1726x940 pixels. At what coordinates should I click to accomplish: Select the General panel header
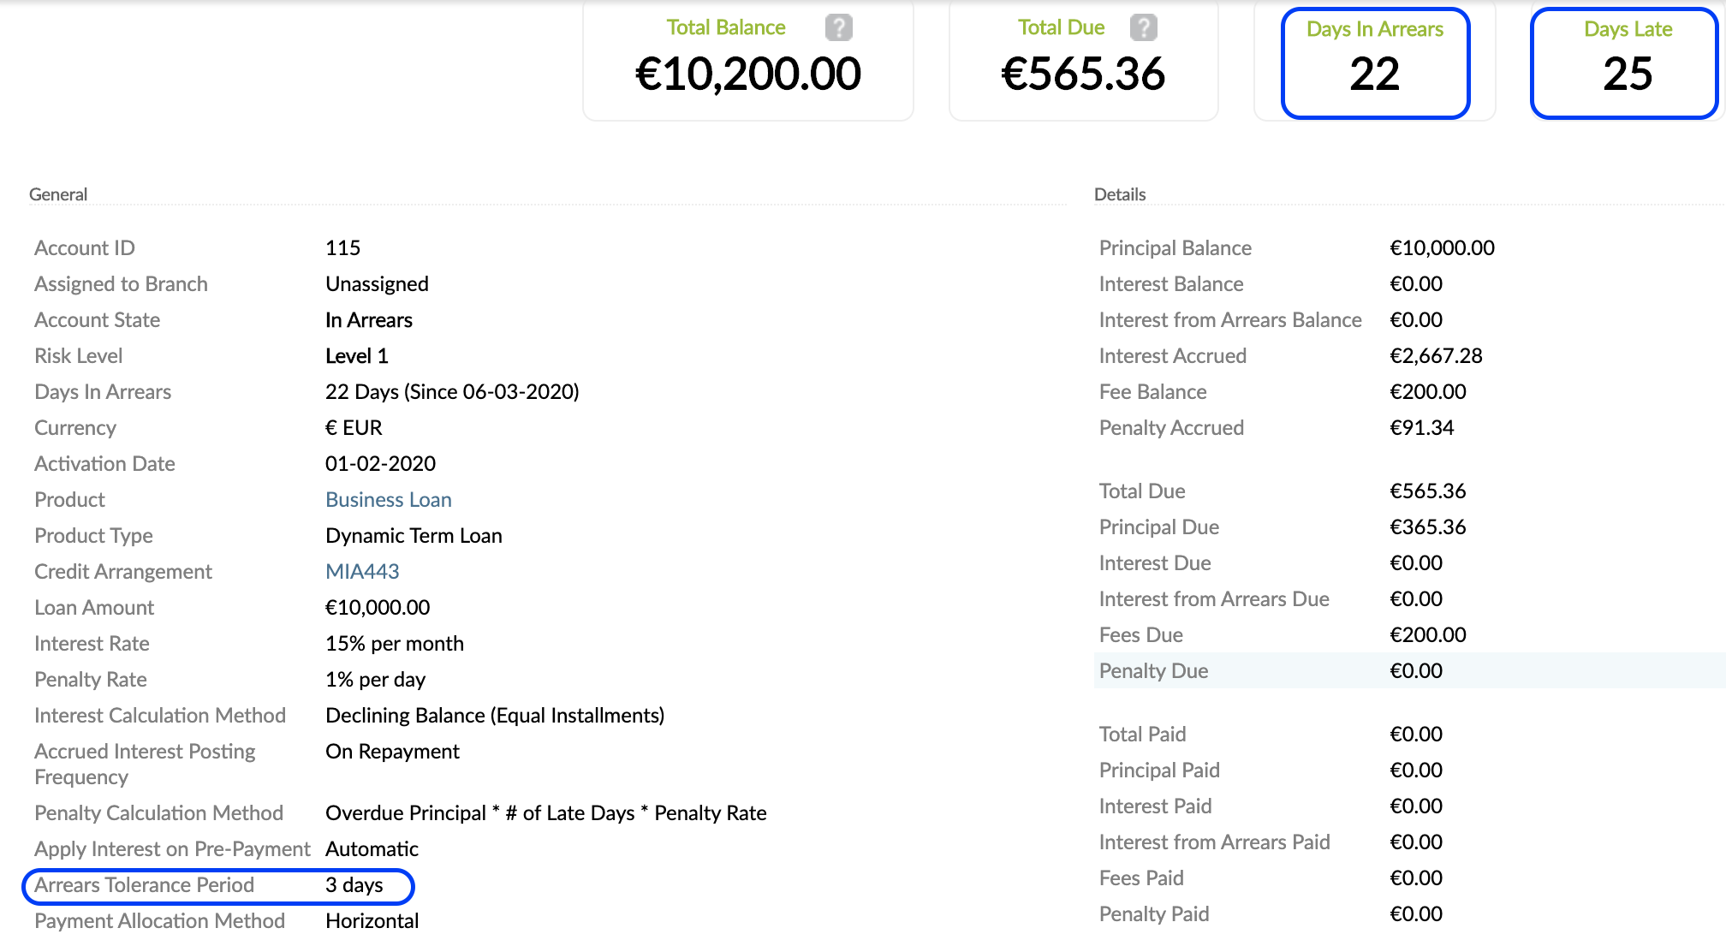pos(58,193)
